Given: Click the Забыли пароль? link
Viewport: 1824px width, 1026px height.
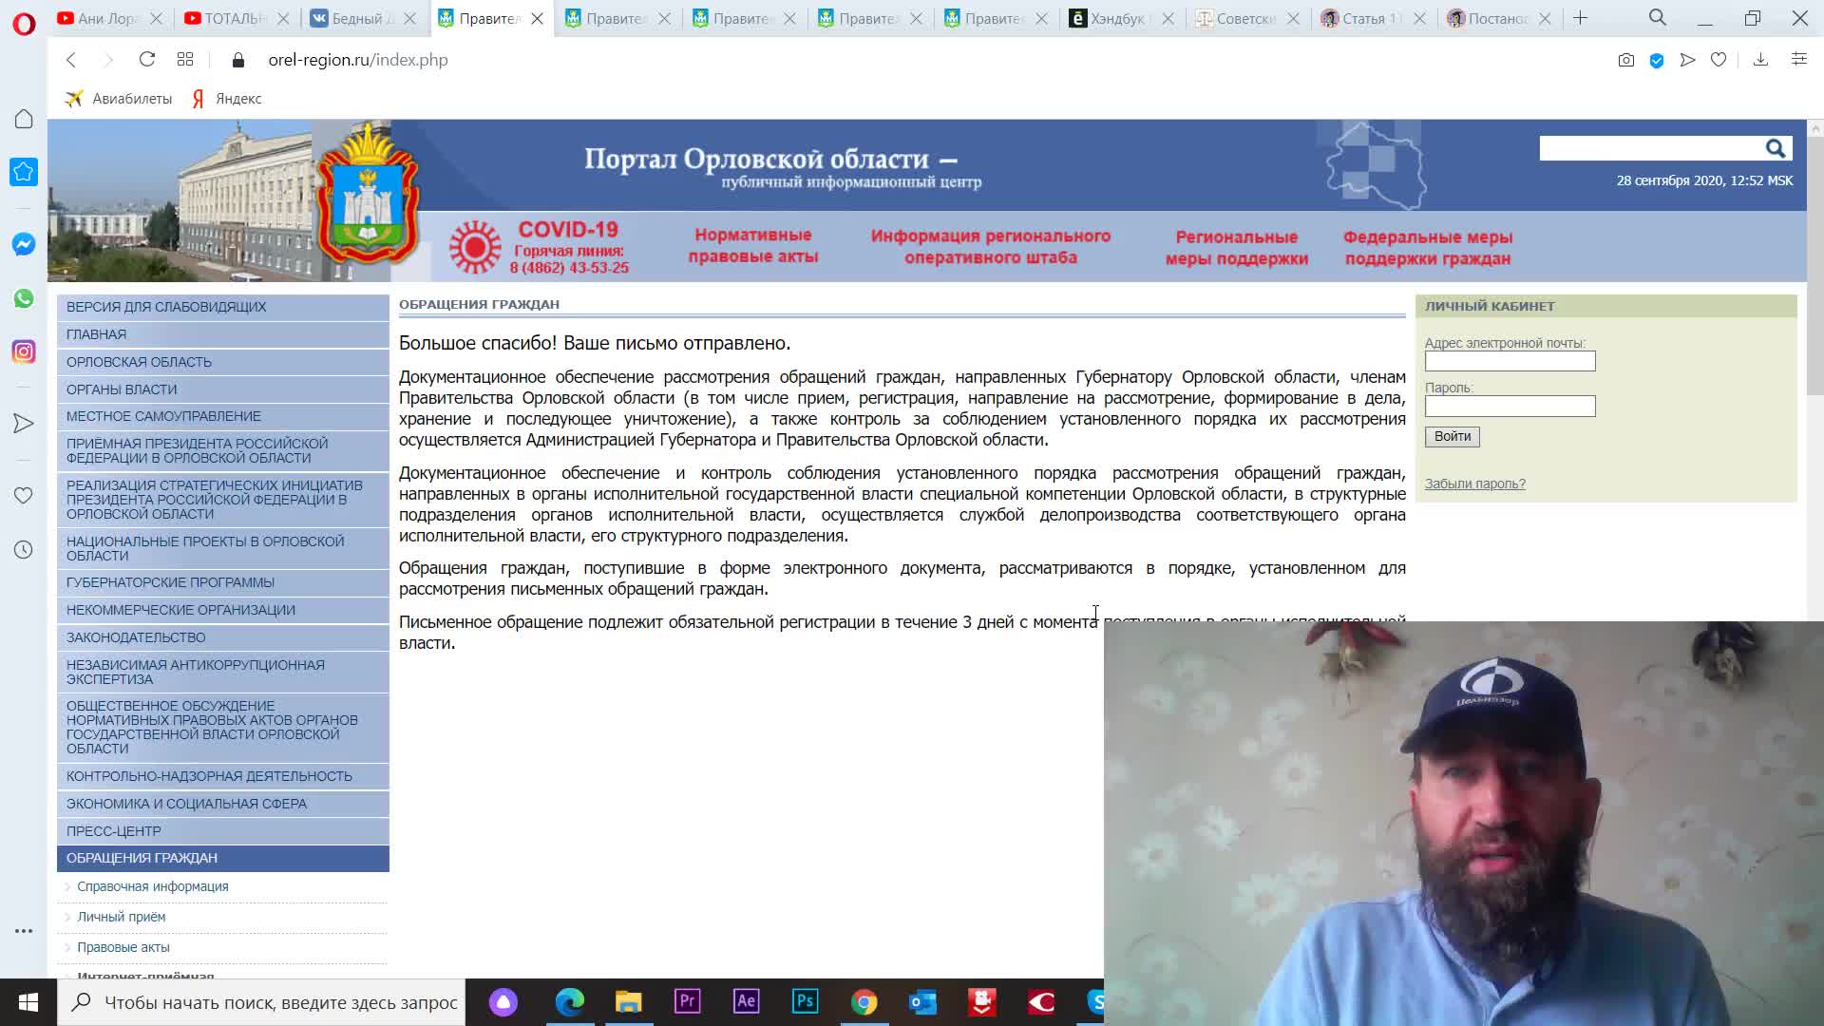Looking at the screenshot, I should [x=1474, y=484].
